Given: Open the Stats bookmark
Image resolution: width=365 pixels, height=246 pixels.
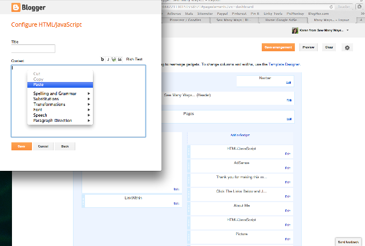Looking at the screenshot, I should [189, 14].
